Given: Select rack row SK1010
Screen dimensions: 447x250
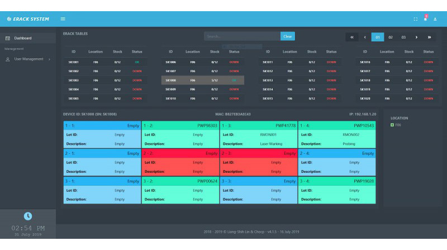Looking at the screenshot, I should (x=203, y=98).
